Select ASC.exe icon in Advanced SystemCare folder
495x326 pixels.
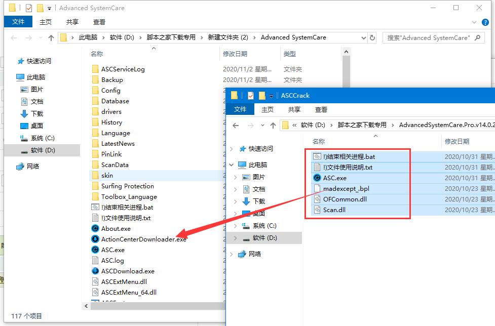click(x=95, y=250)
